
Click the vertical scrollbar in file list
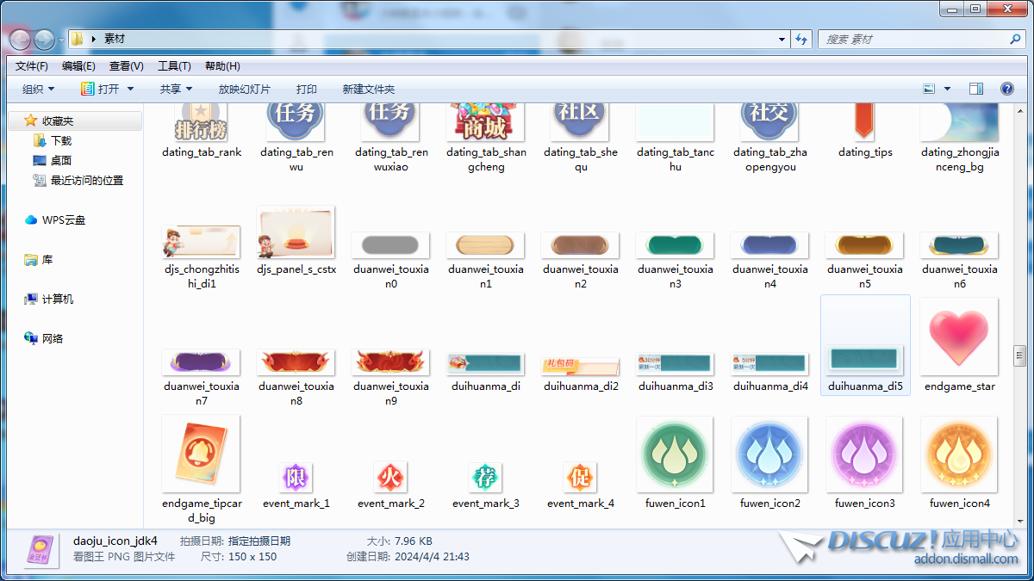point(1020,355)
